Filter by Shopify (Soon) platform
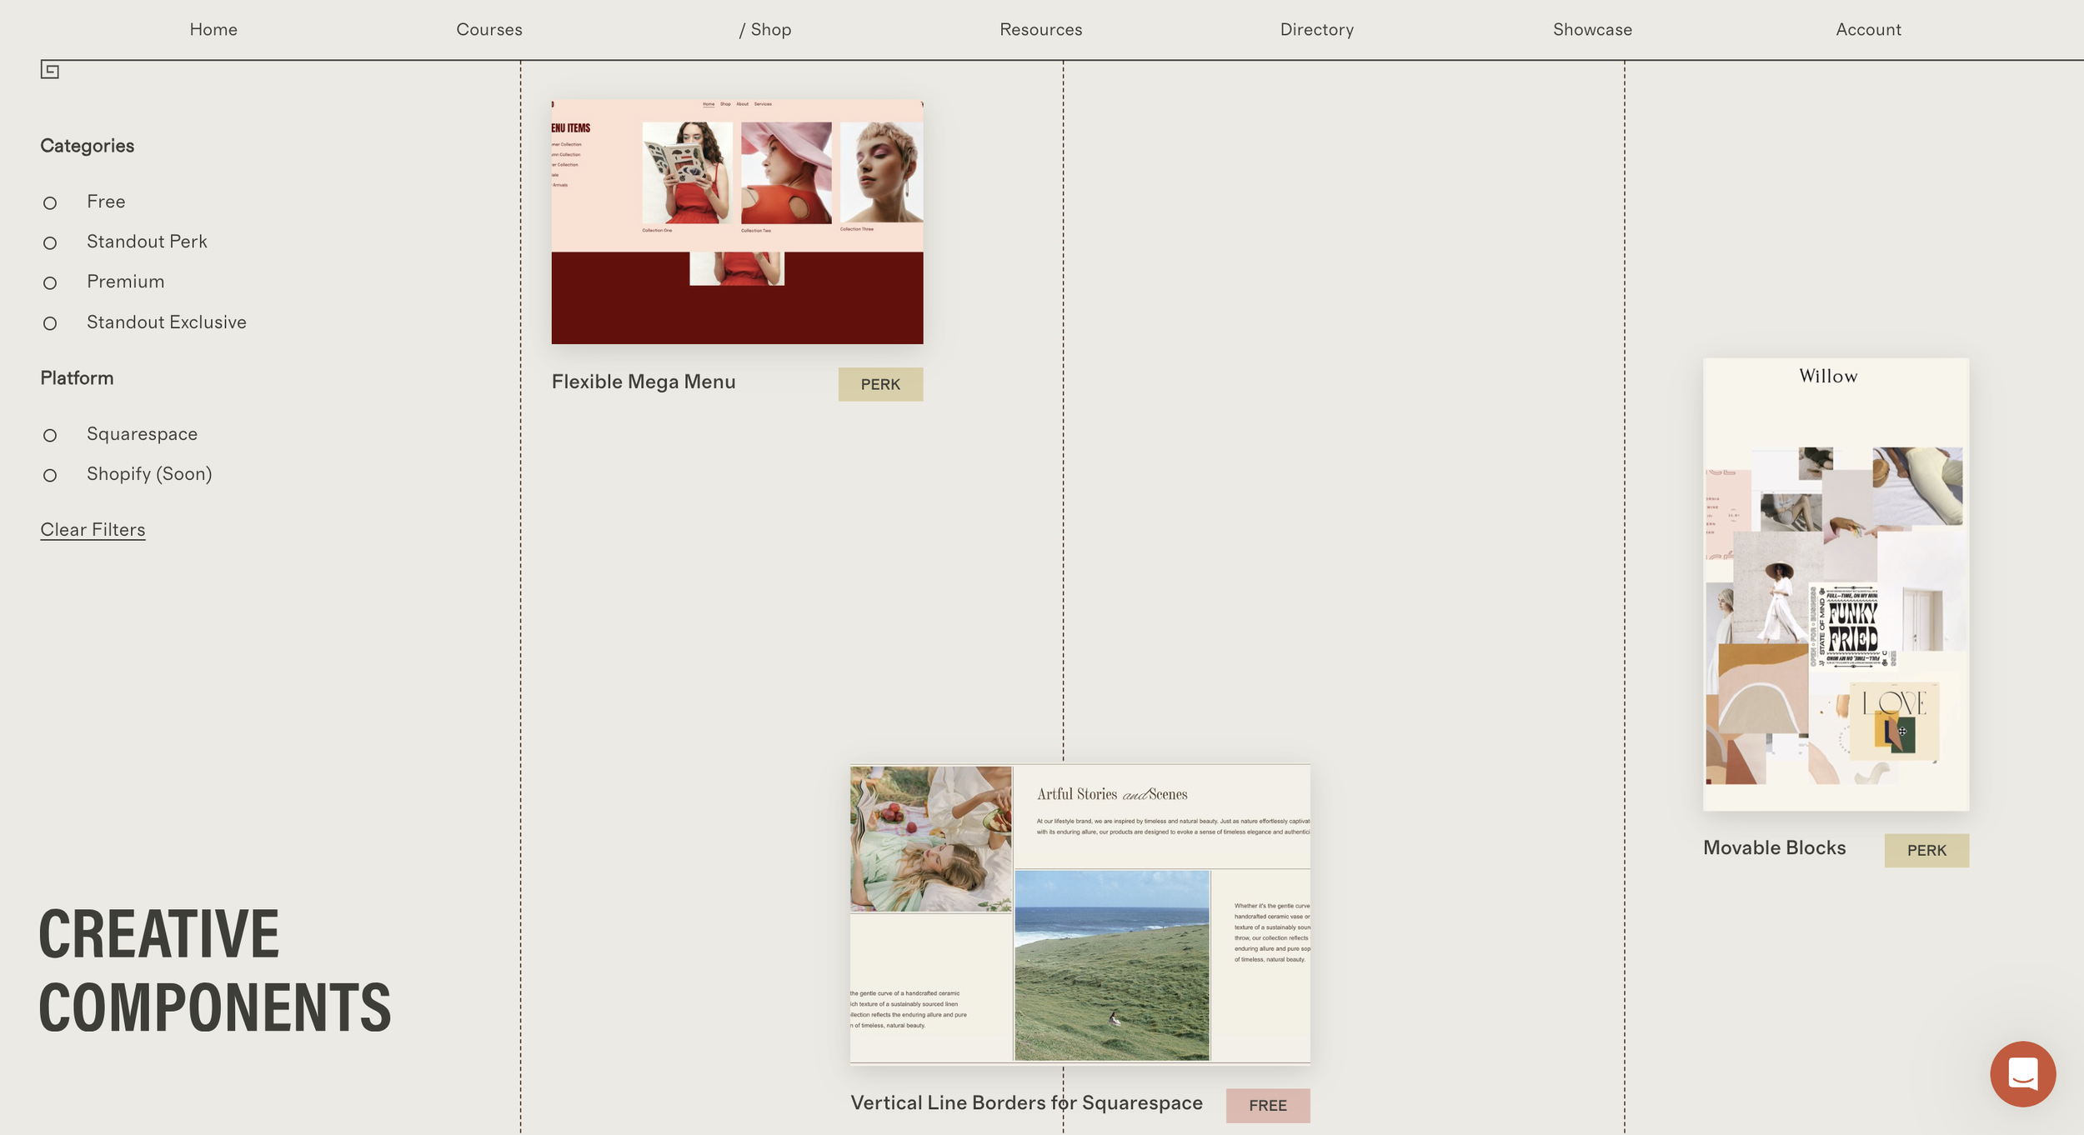Image resolution: width=2084 pixels, height=1135 pixels. click(x=50, y=475)
